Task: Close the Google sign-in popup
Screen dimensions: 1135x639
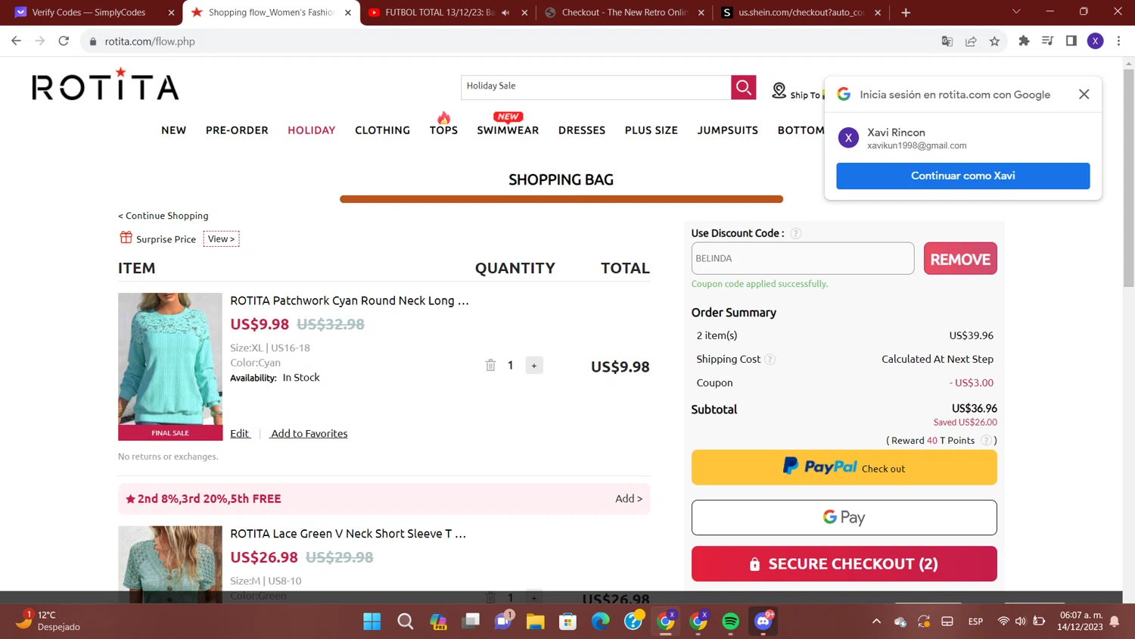Action: (1084, 94)
